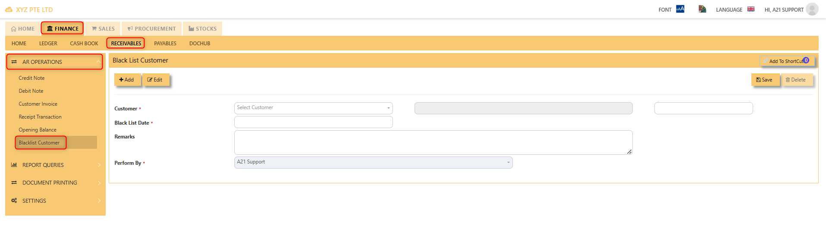This screenshot has height=229, width=826.
Task: Open the Payables menu
Action: click(165, 44)
